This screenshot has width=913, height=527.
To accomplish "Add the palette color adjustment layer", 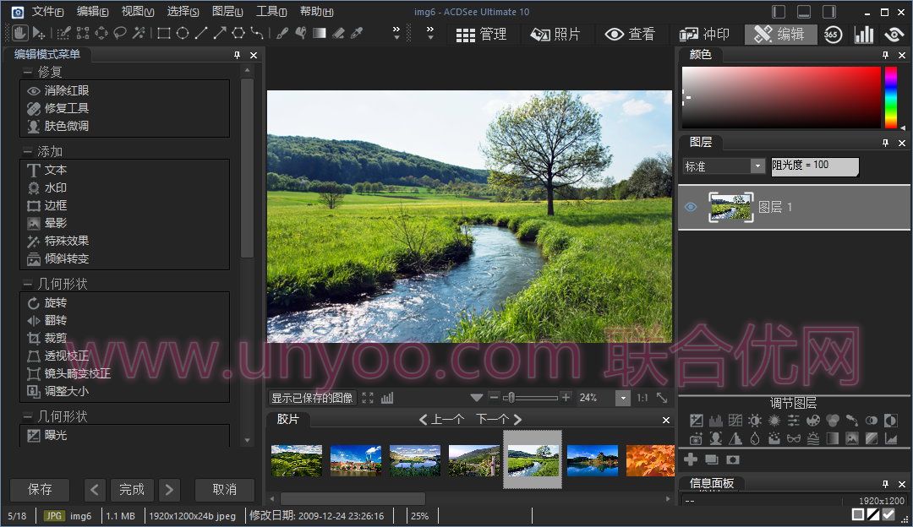I will [x=813, y=420].
